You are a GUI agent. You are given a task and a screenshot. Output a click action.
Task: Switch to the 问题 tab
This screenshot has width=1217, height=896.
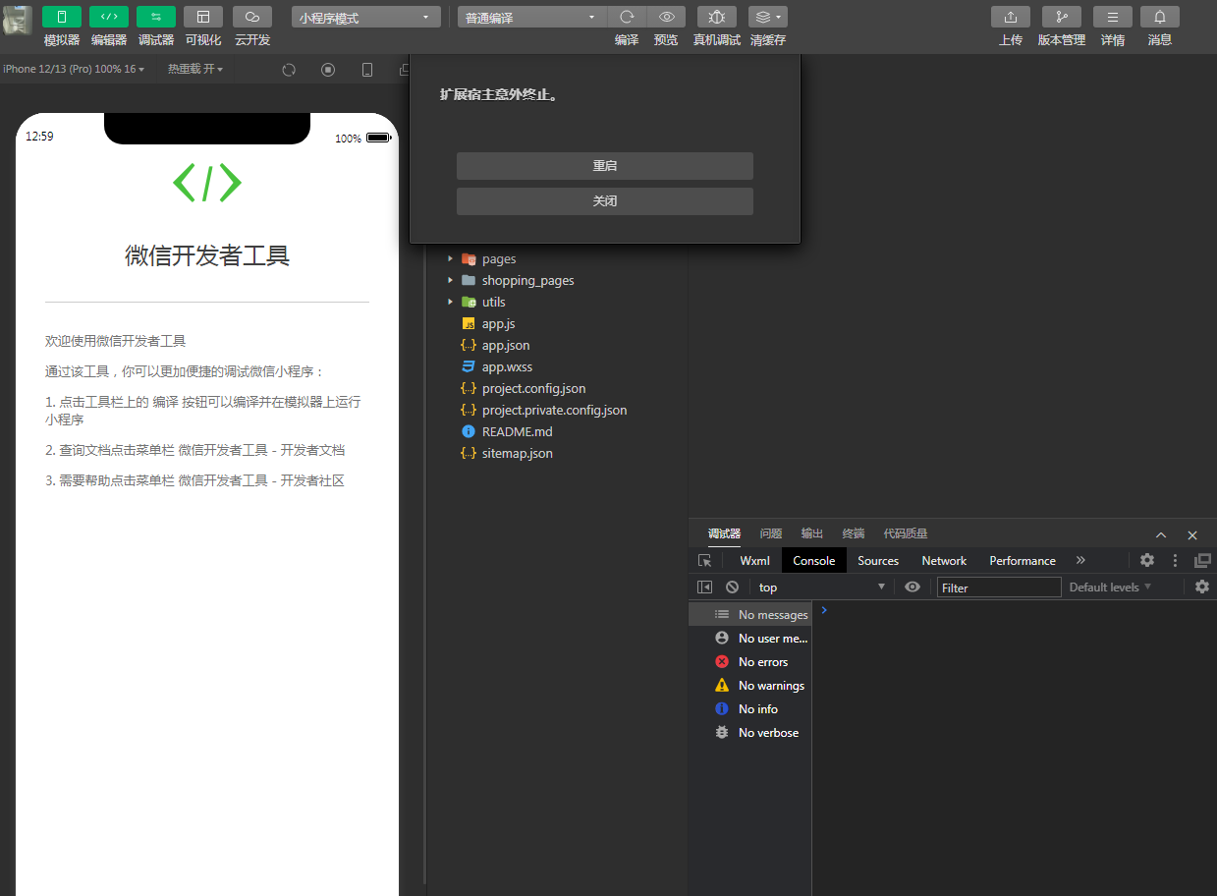pyautogui.click(x=771, y=533)
